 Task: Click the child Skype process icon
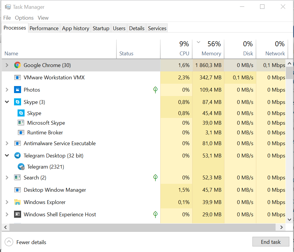21,113
